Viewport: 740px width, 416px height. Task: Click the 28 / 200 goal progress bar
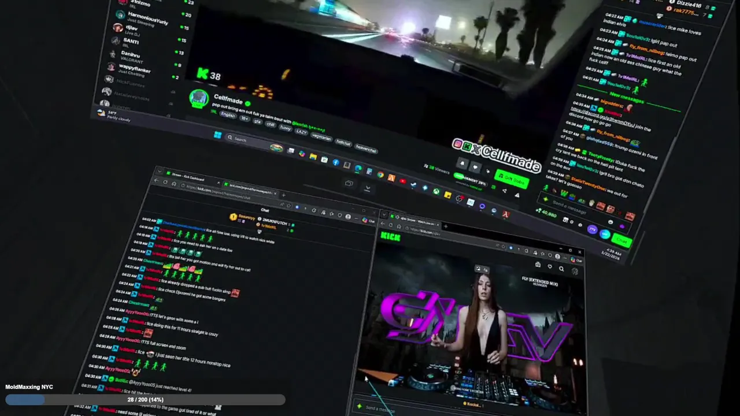coord(145,400)
